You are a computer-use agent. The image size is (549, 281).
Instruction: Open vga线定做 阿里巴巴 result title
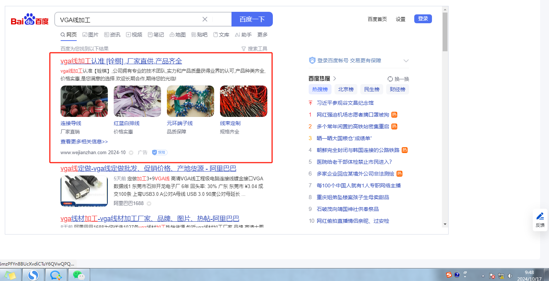pos(148,169)
